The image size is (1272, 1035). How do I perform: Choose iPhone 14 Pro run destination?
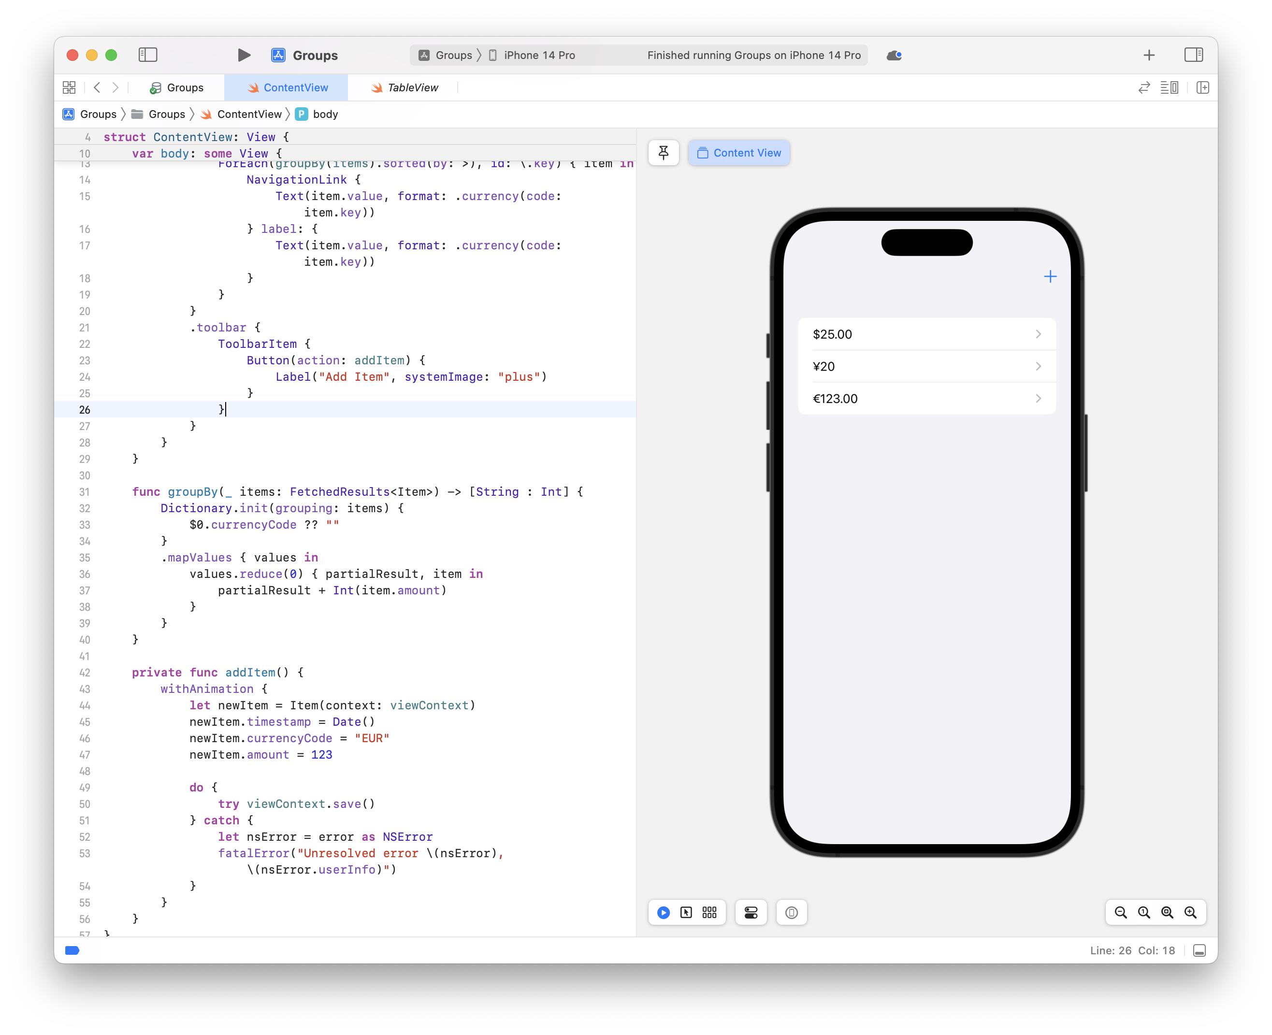point(533,56)
